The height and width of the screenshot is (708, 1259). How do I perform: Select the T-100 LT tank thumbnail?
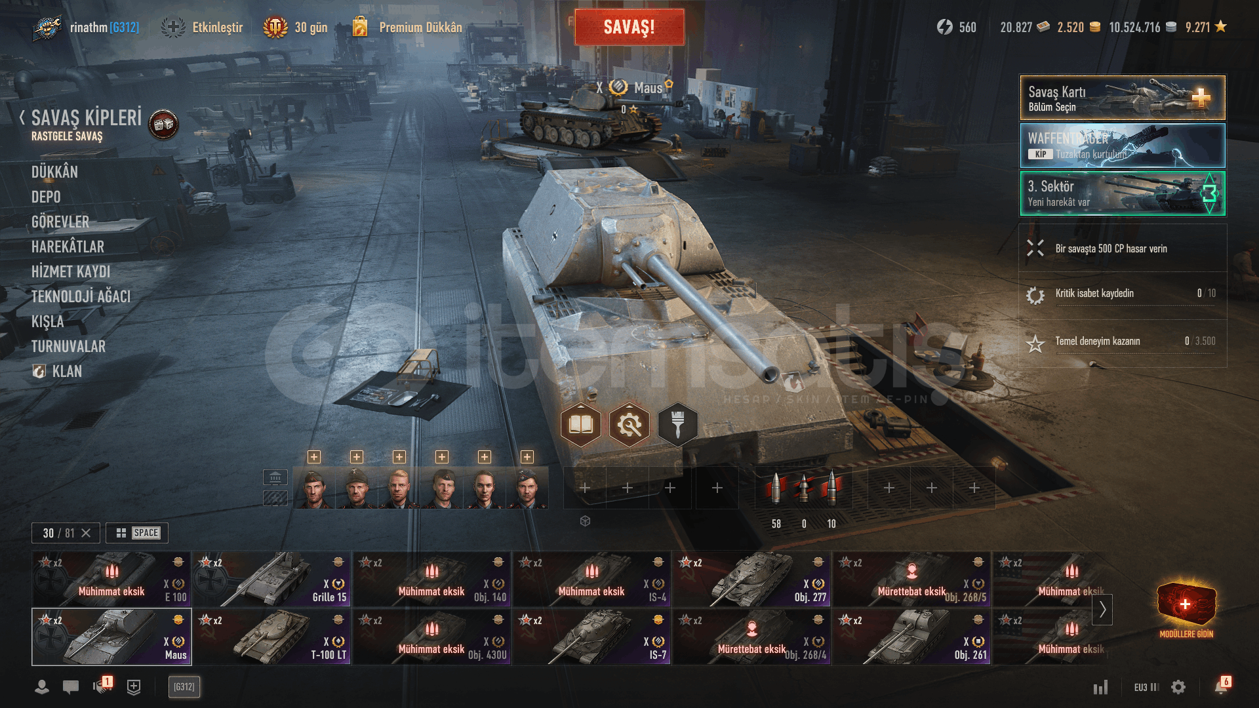pyautogui.click(x=271, y=637)
